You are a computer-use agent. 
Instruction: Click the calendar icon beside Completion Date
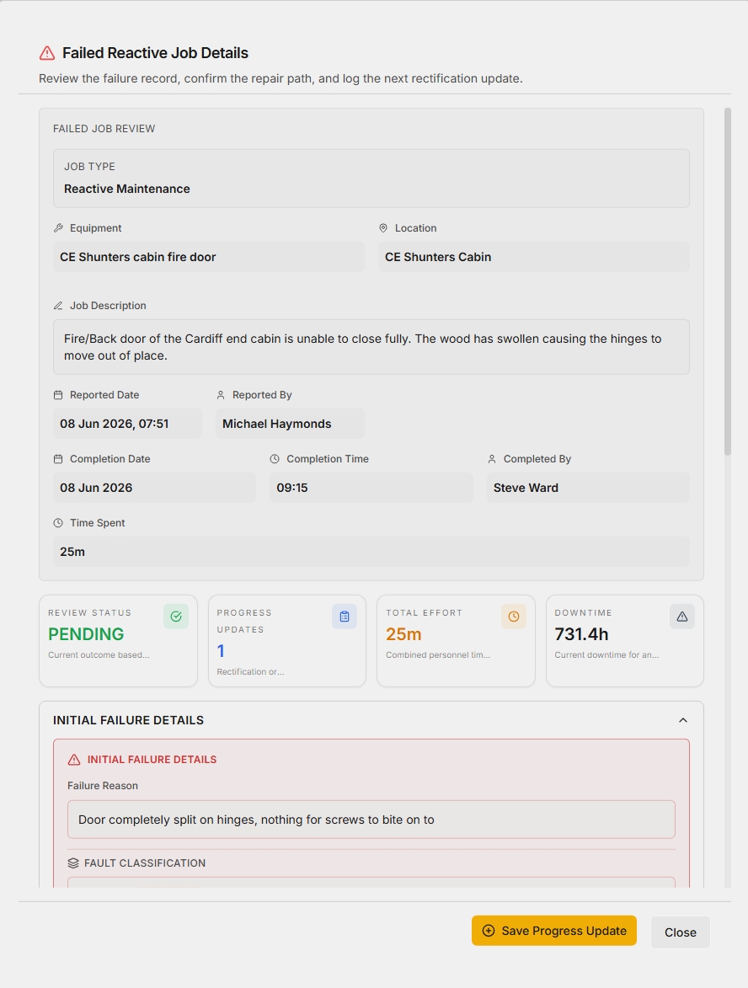pyautogui.click(x=58, y=459)
